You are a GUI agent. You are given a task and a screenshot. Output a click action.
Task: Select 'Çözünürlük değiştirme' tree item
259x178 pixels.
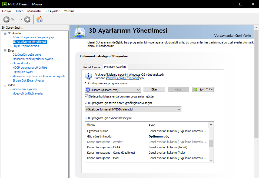(x=27, y=55)
